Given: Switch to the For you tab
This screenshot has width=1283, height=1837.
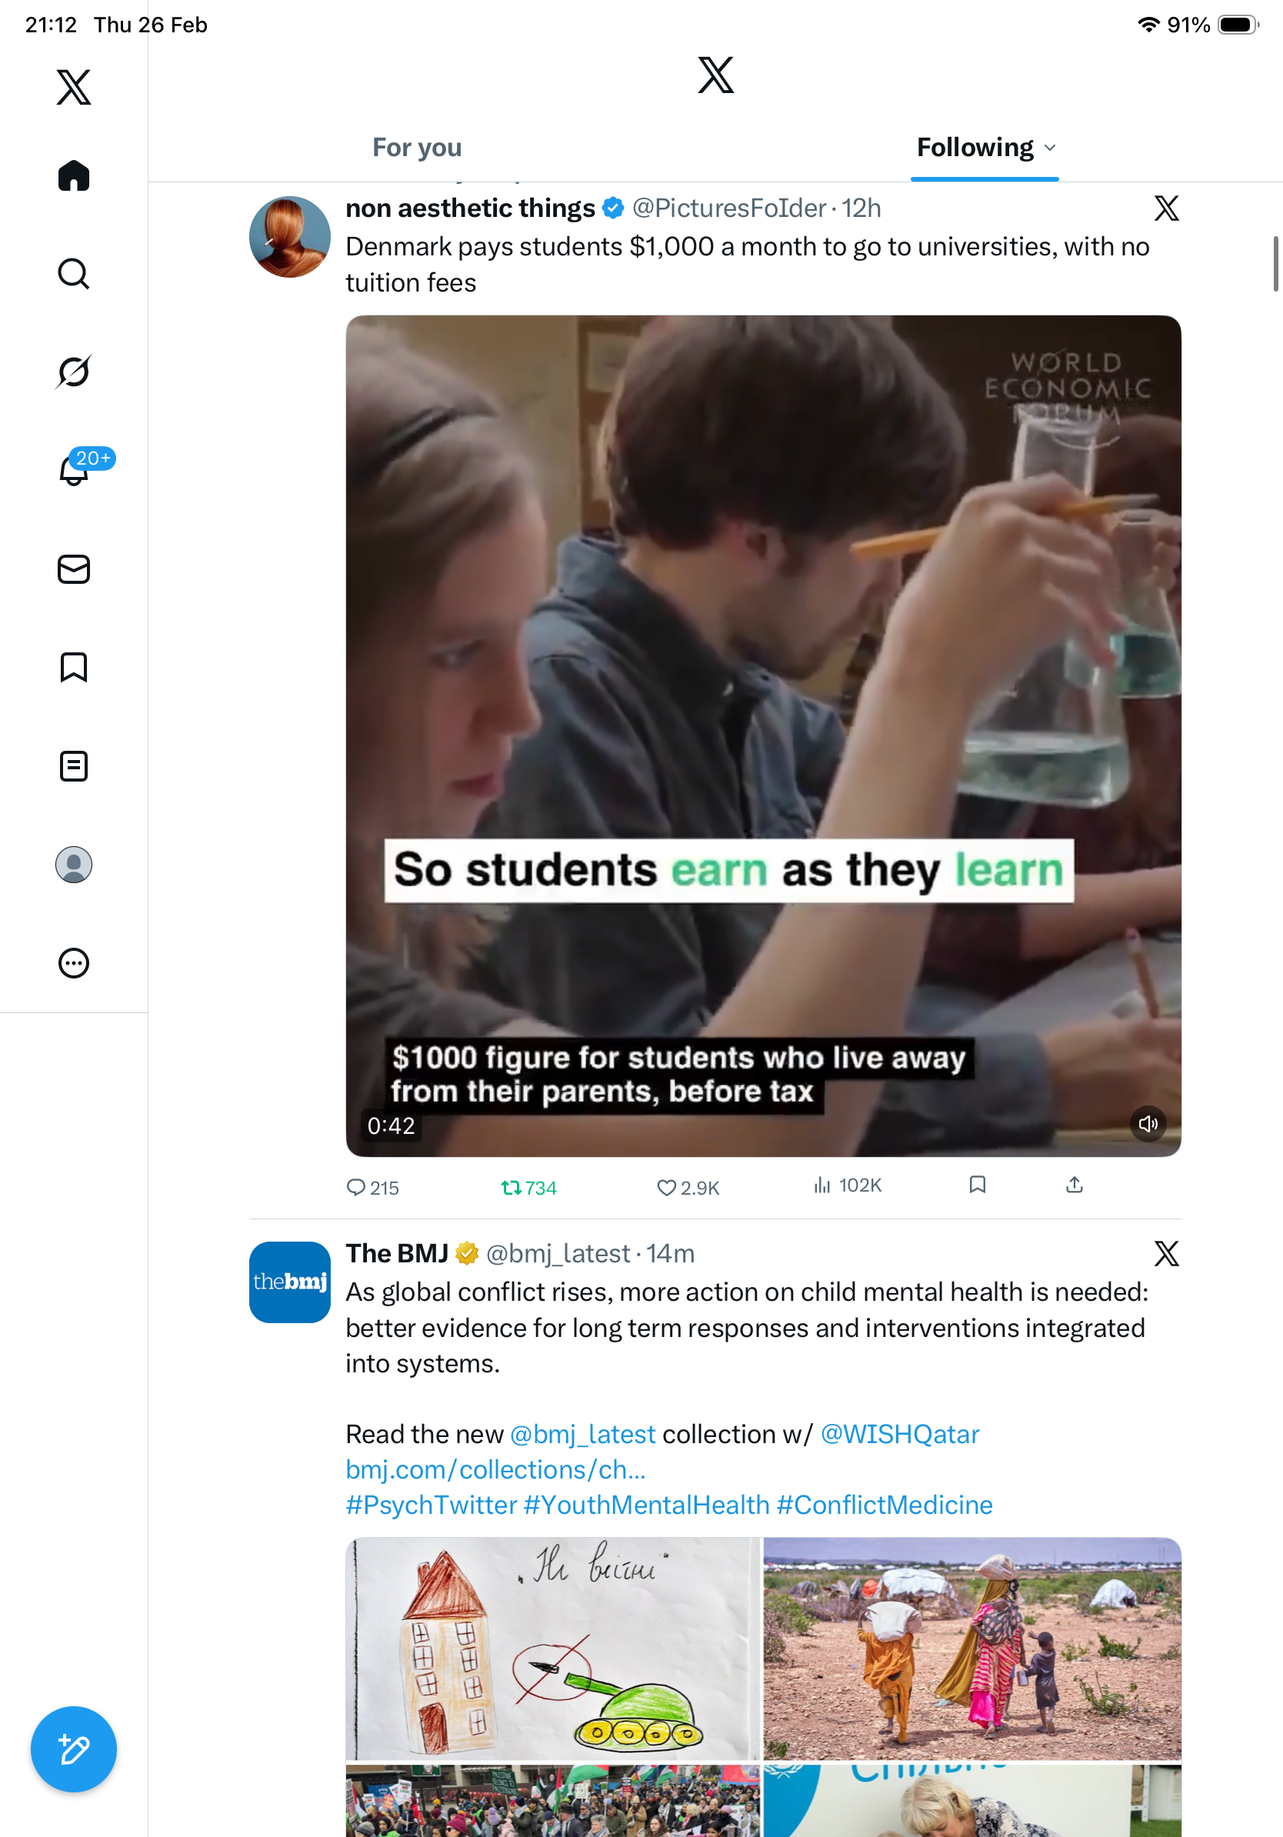Looking at the screenshot, I should [417, 148].
